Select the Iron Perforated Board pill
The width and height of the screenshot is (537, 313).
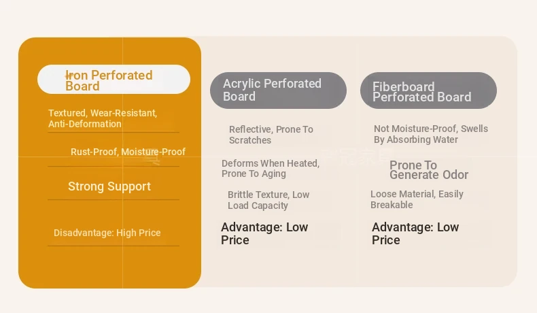[x=114, y=79]
